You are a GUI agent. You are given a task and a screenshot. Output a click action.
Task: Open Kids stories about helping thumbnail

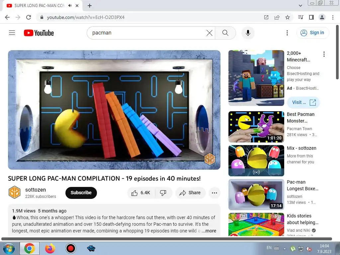[x=256, y=224]
